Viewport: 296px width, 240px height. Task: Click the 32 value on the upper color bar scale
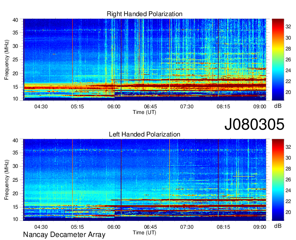(x=288, y=27)
